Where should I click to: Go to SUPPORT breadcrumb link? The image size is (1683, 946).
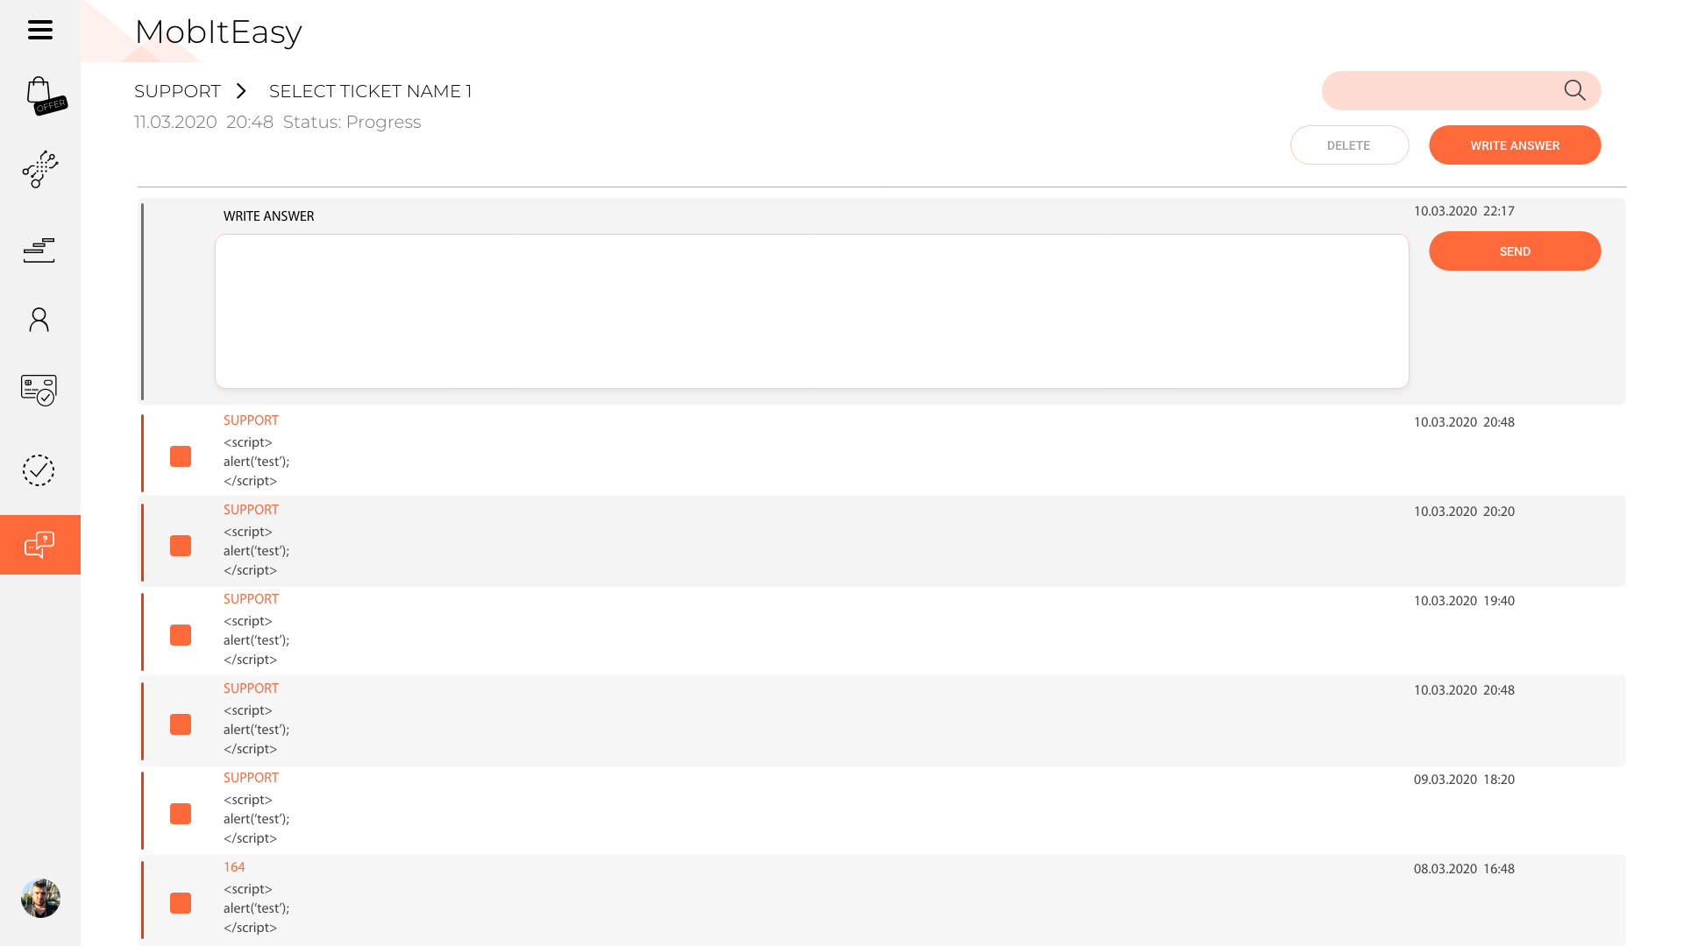click(177, 91)
